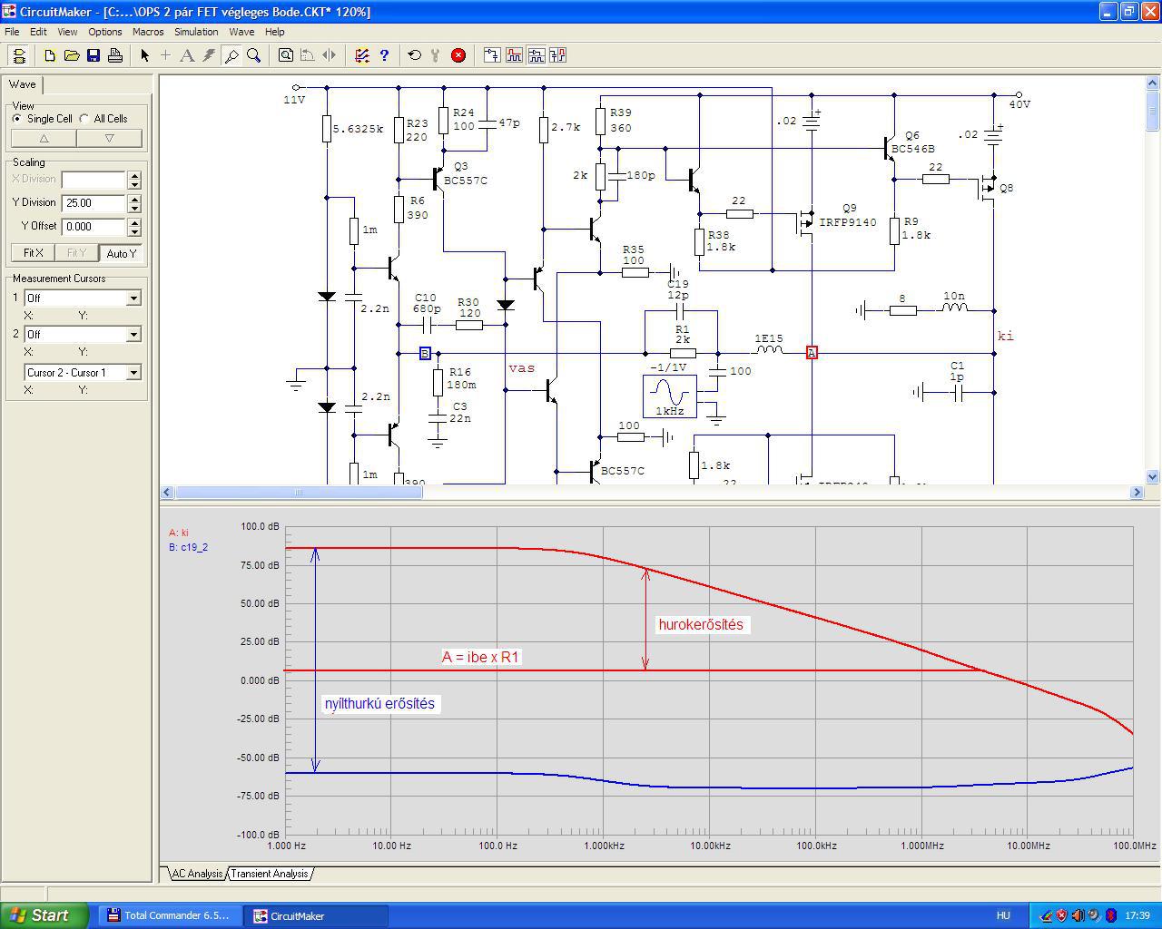Switch to the AC Analysis tab
Viewport: 1162px width, 929px height.
(x=197, y=874)
